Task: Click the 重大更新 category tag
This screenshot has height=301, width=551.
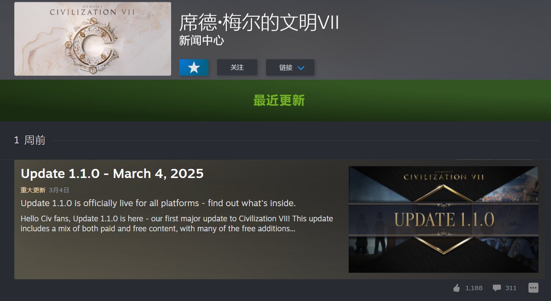Action: [x=33, y=190]
